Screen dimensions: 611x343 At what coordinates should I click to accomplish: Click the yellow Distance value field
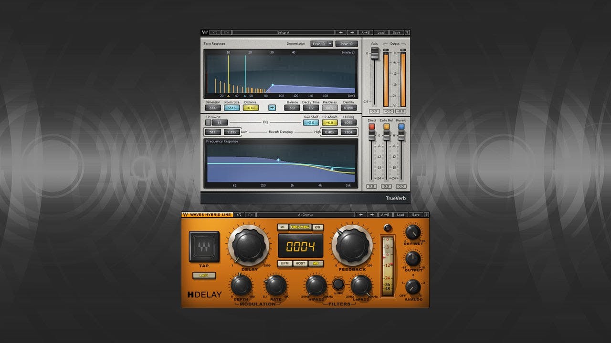250,108
